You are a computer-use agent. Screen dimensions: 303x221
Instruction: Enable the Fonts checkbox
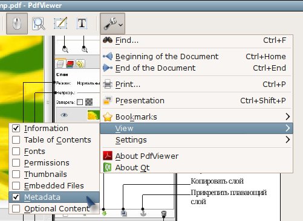tap(16, 151)
